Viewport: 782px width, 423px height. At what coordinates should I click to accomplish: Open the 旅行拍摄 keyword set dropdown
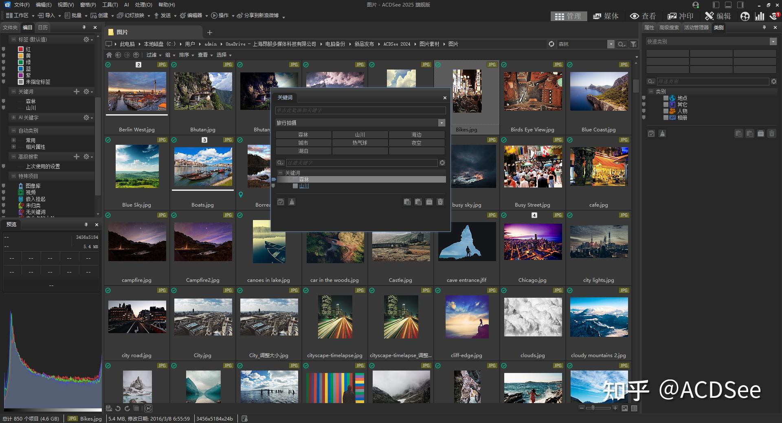[442, 123]
